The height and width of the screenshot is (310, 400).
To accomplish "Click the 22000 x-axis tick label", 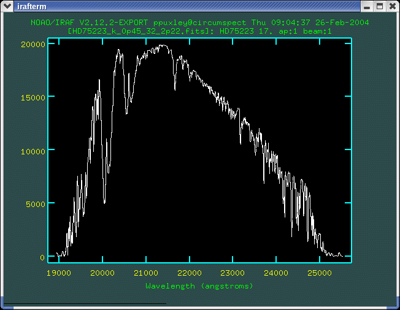I will coord(190,273).
